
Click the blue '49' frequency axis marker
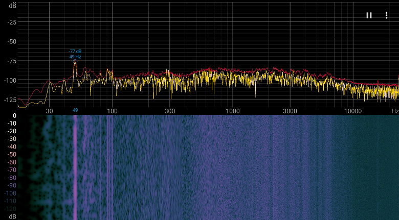click(x=75, y=110)
